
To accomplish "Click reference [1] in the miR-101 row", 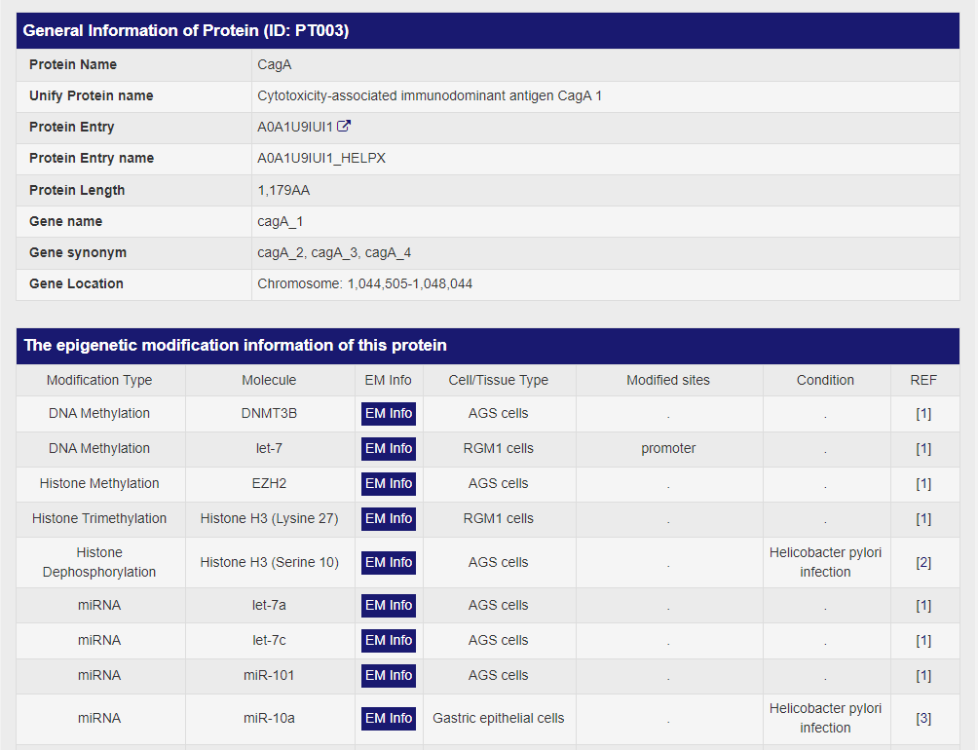I will tap(922, 676).
